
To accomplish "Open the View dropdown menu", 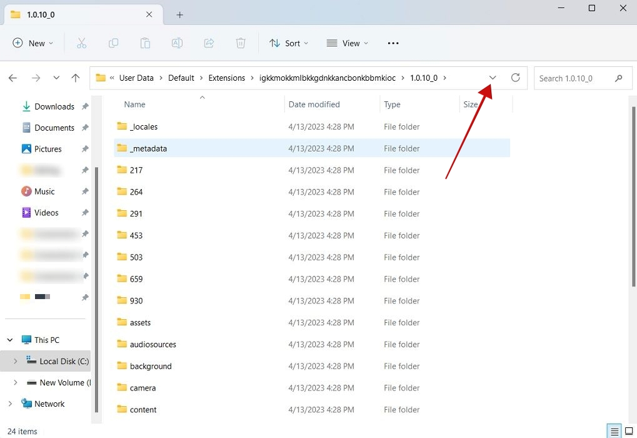I will (348, 43).
